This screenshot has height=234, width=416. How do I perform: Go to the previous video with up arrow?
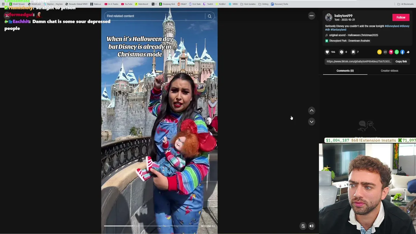click(x=311, y=111)
